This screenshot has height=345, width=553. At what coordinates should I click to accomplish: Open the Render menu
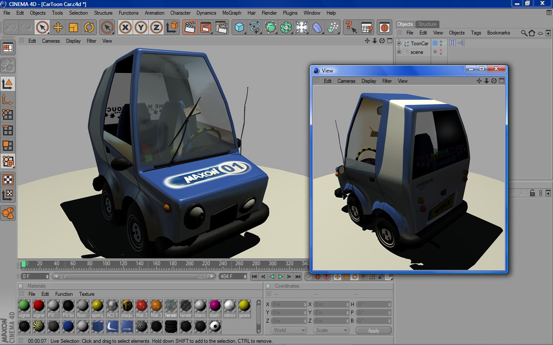click(x=269, y=13)
